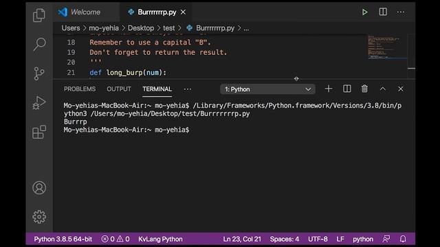The width and height of the screenshot is (440, 247).
Task: Click the 'Remember to use a capital' line
Action: [x=150, y=43]
